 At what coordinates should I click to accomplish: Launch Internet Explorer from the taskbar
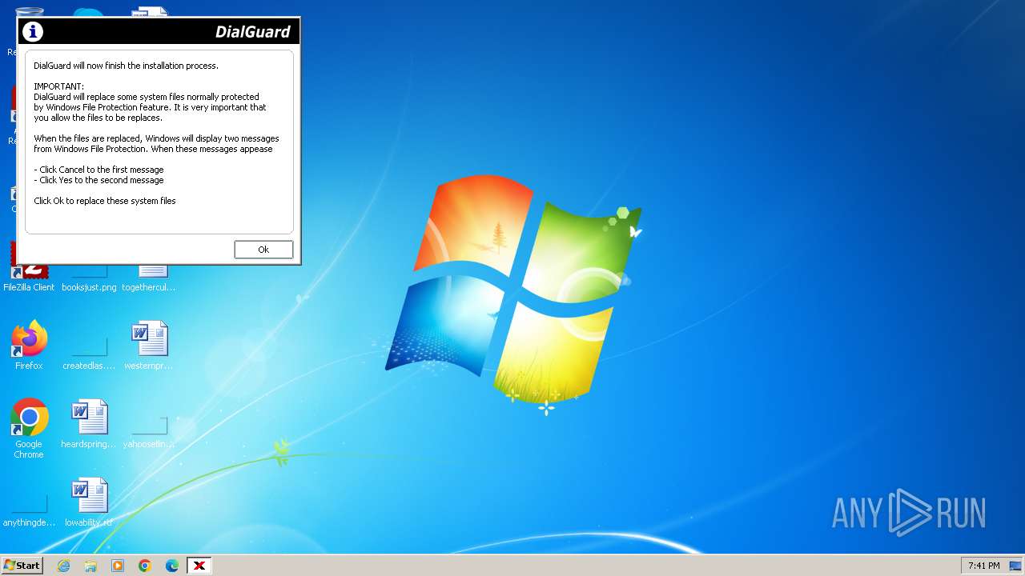63,566
